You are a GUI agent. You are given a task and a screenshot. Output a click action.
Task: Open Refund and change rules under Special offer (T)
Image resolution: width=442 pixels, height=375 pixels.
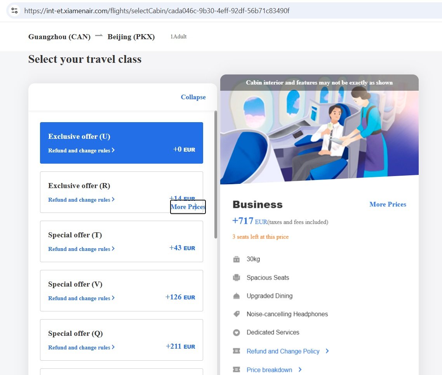[81, 249]
